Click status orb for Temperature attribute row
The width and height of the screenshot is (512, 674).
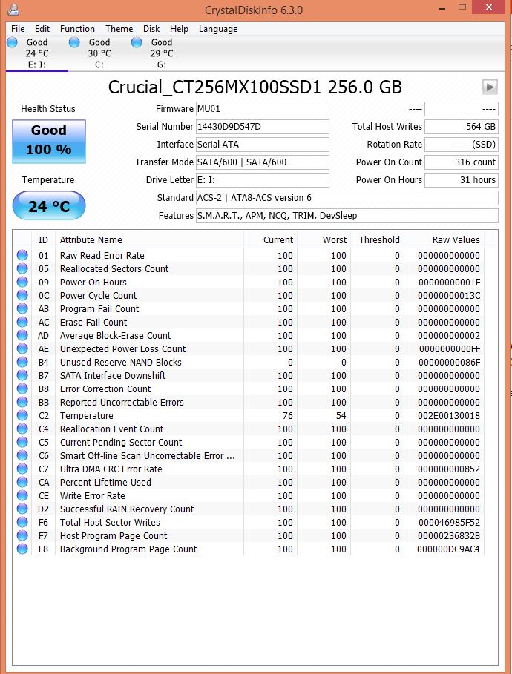pos(22,416)
